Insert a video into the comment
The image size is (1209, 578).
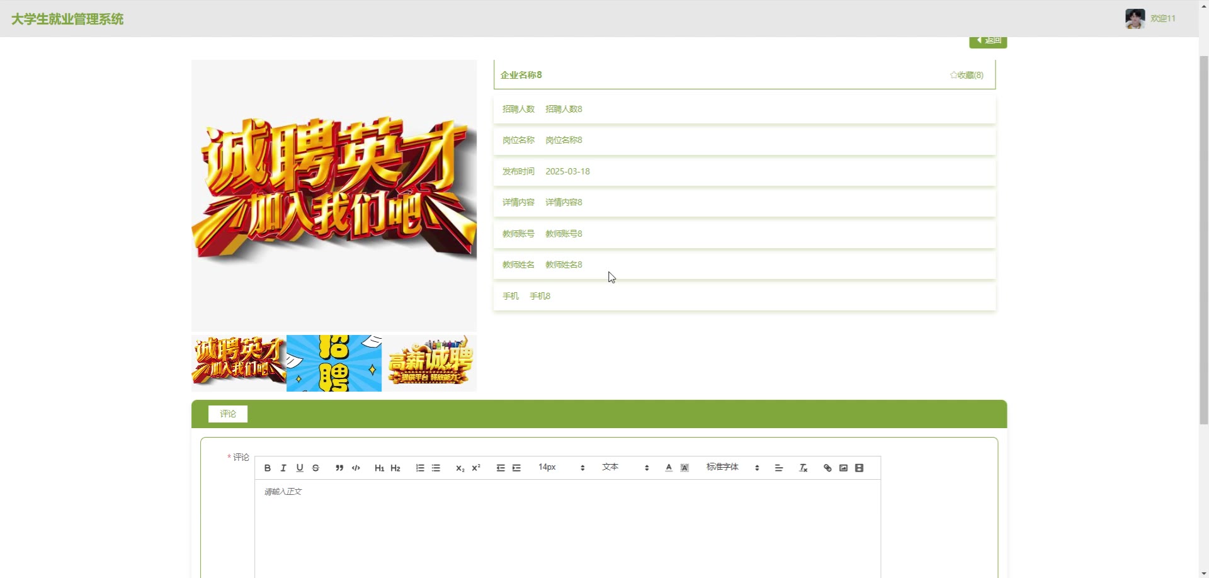[x=860, y=468]
